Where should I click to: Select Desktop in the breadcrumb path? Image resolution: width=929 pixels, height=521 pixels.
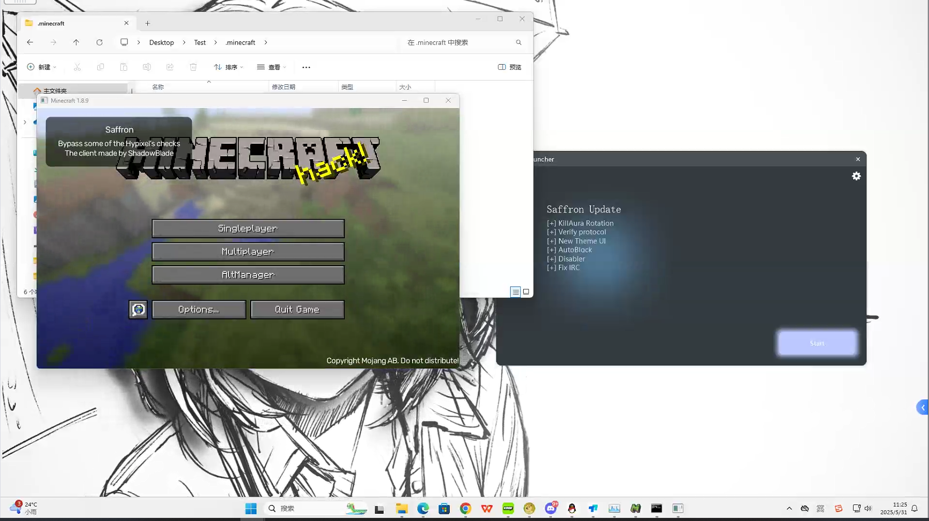point(161,42)
